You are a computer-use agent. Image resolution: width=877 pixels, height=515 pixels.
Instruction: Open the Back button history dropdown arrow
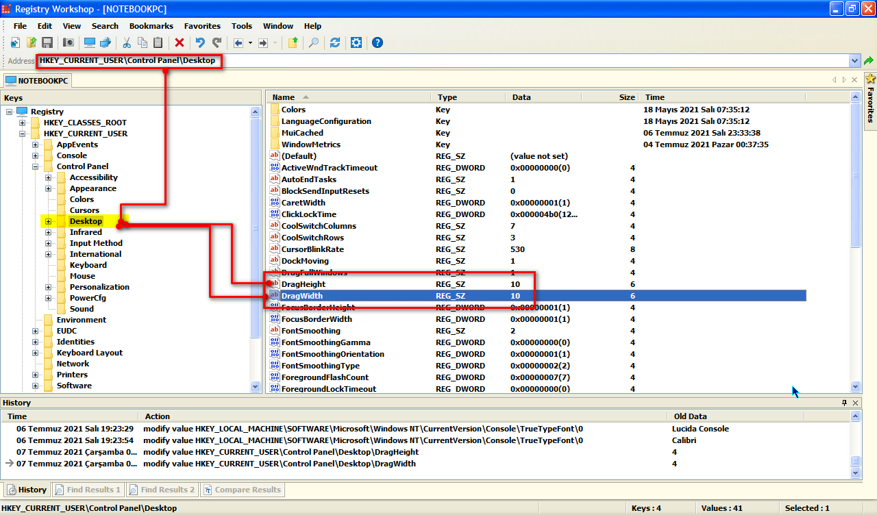[250, 42]
